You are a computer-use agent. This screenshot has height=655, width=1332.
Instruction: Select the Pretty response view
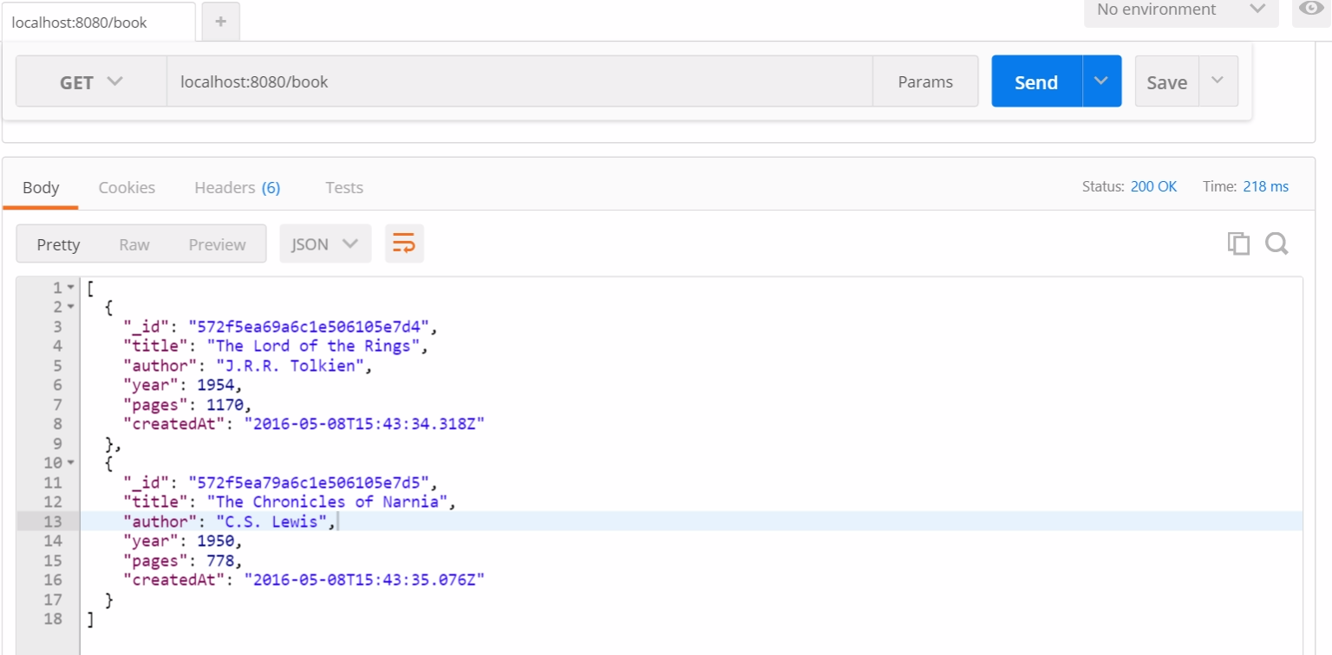pos(58,245)
